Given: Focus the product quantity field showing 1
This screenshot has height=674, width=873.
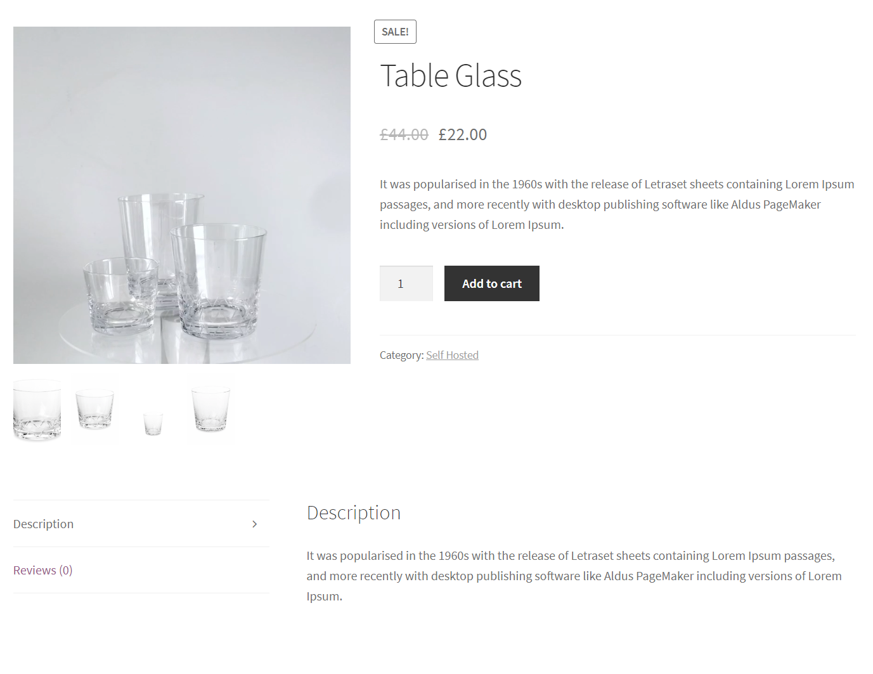Looking at the screenshot, I should coord(406,283).
